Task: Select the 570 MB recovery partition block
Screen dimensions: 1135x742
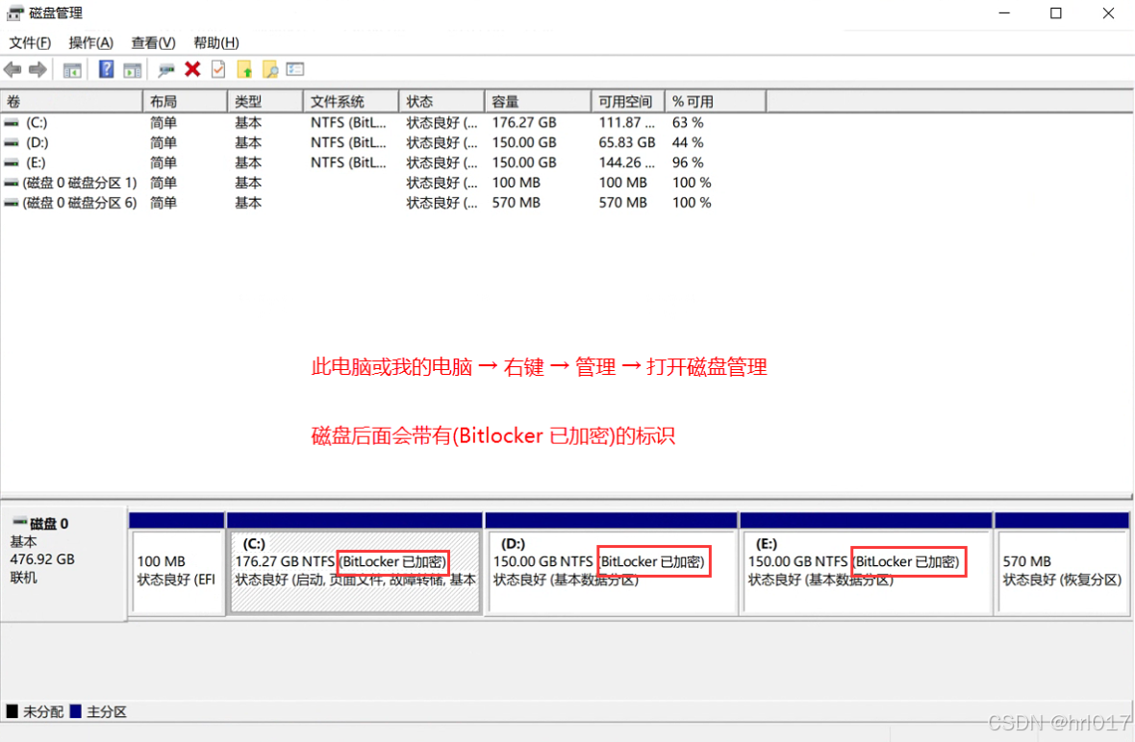Action: (1062, 572)
